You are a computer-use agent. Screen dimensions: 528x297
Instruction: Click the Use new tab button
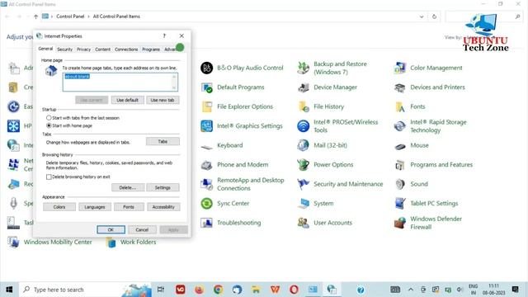click(x=163, y=100)
